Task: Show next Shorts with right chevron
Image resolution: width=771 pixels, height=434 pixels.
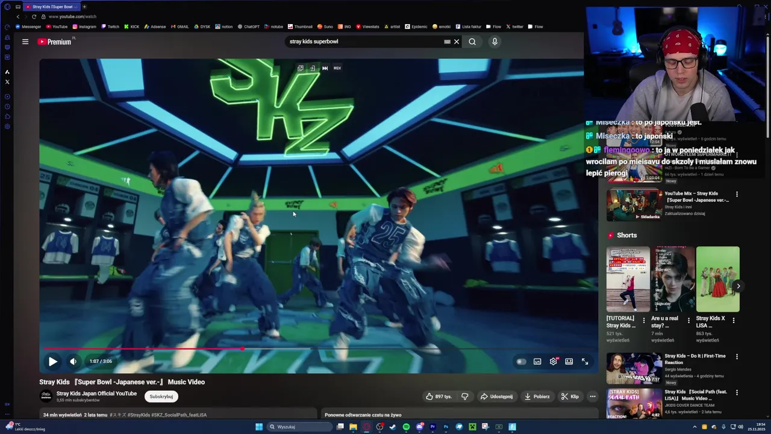Action: (738, 286)
